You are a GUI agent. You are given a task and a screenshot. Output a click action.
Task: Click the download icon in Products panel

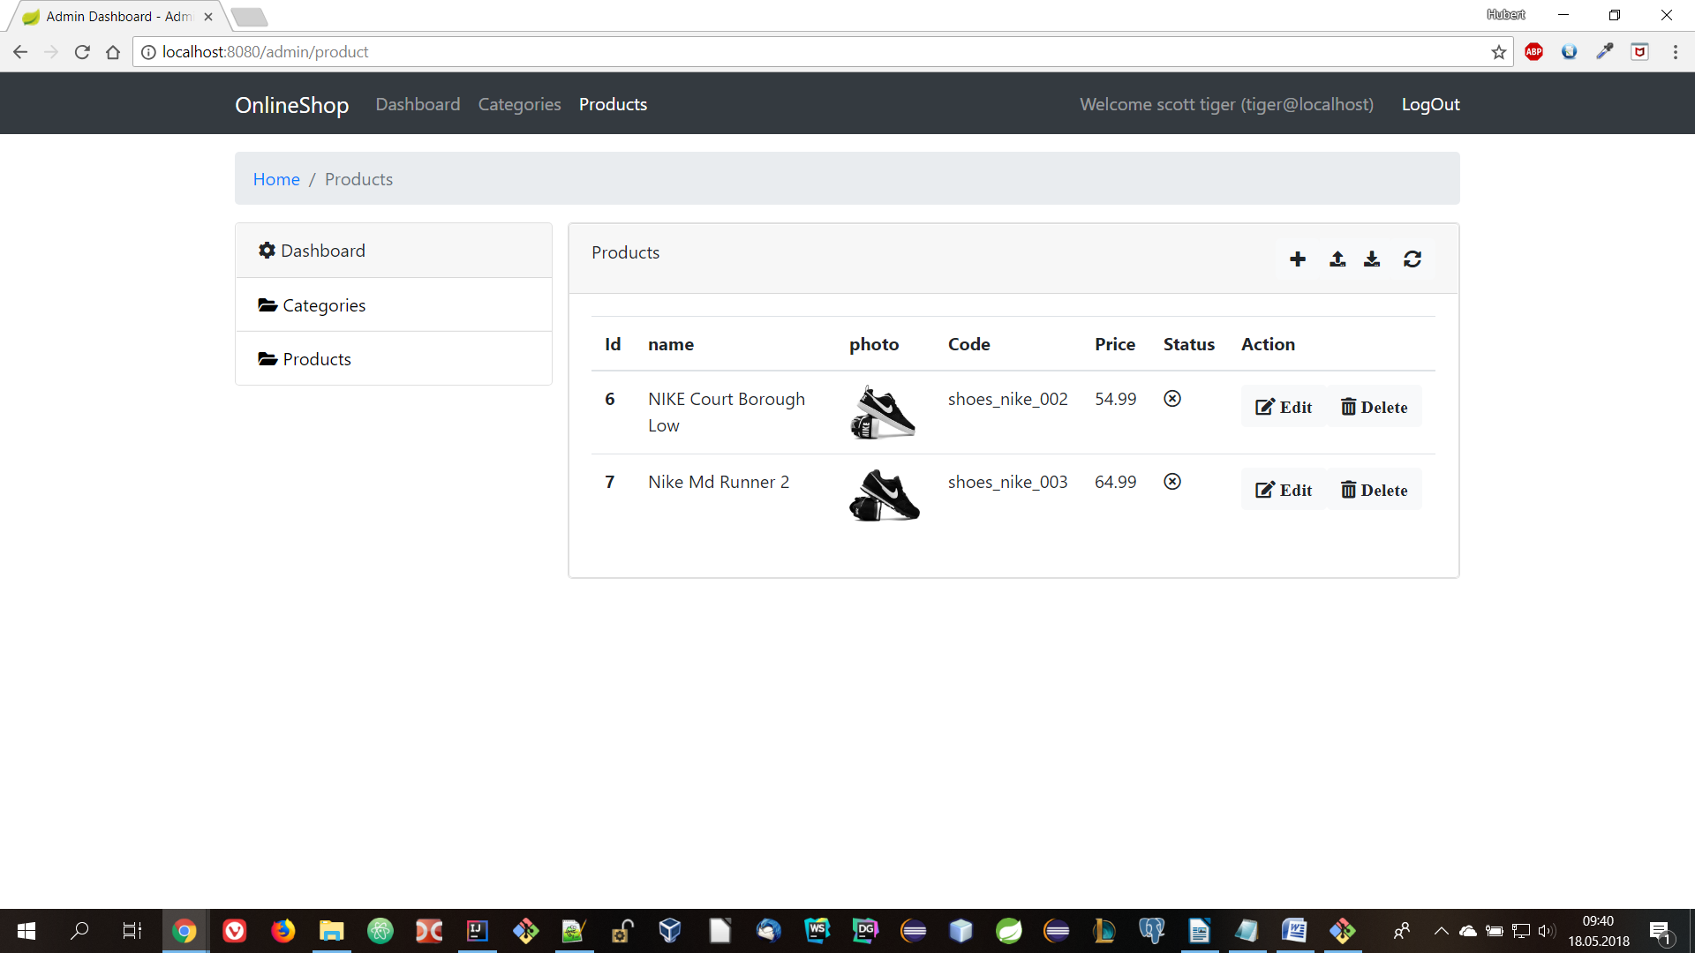pos(1371,259)
